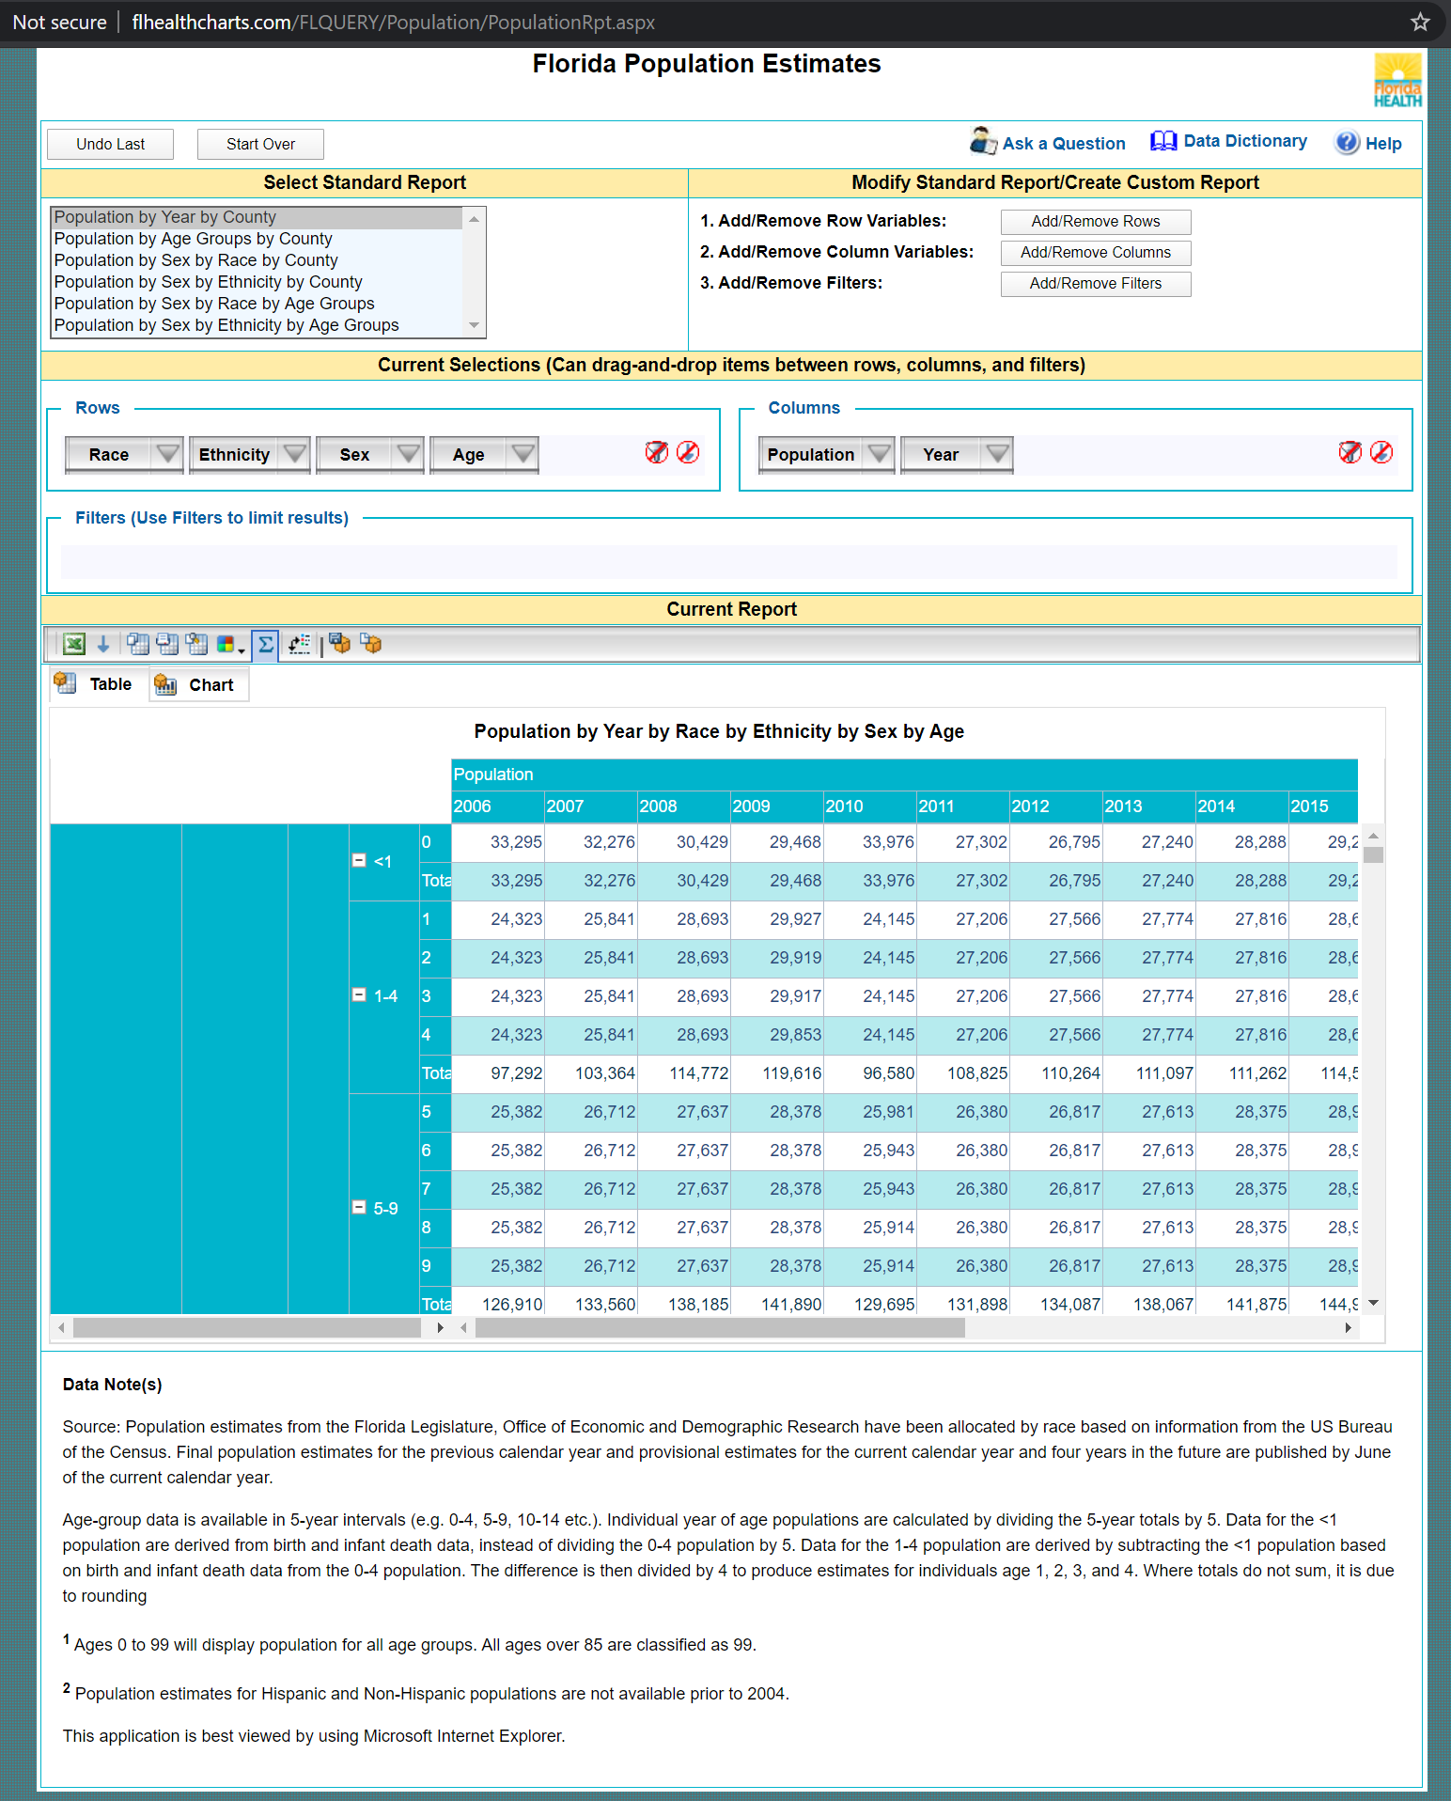Image resolution: width=1451 pixels, height=1801 pixels.
Task: Click the swap rows and columns icon
Action: point(299,644)
